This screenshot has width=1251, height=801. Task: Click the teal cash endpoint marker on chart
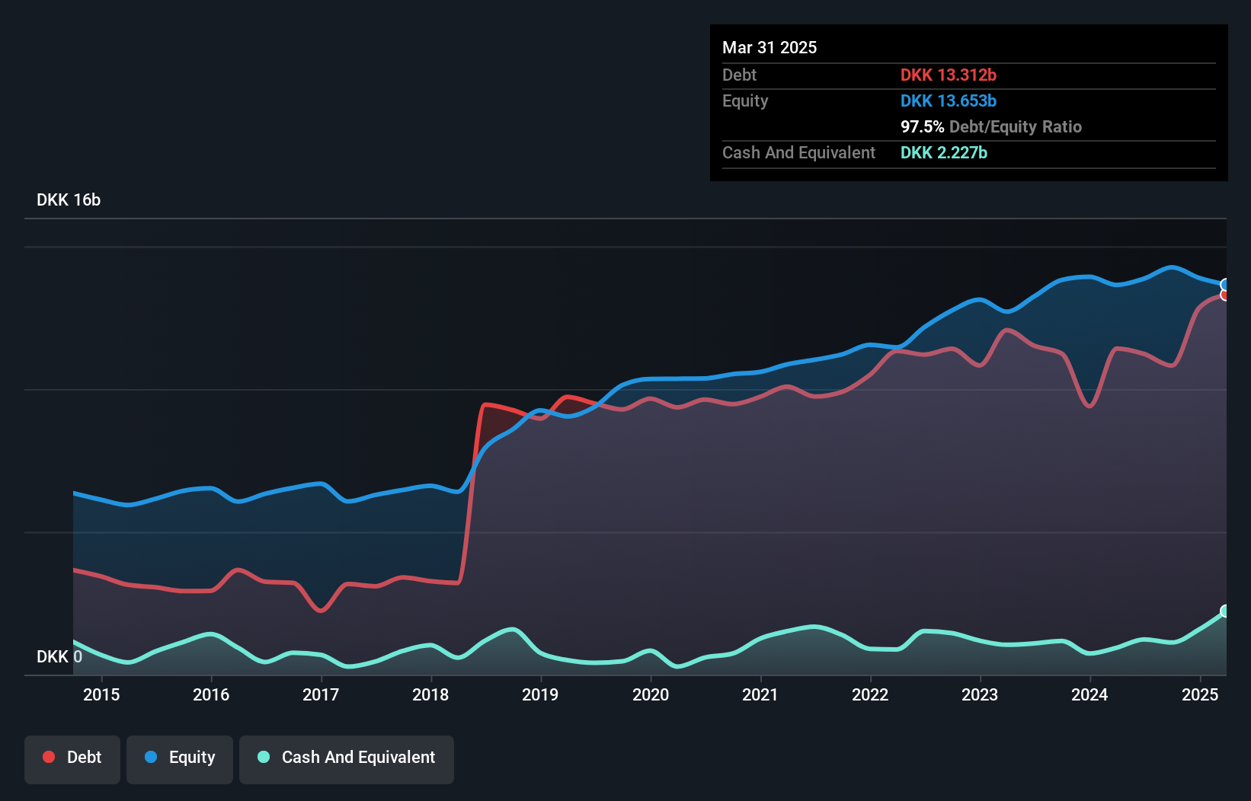click(1225, 611)
